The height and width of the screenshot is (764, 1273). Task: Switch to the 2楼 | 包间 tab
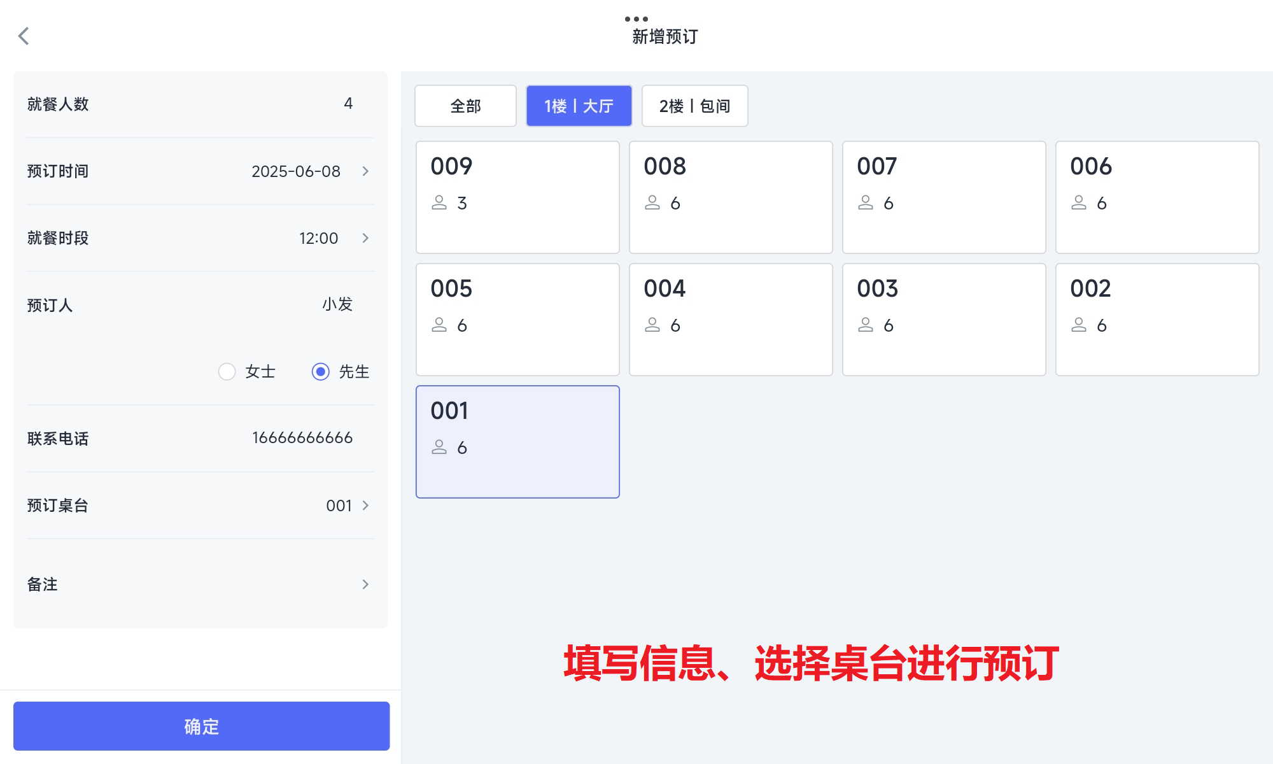pos(694,106)
